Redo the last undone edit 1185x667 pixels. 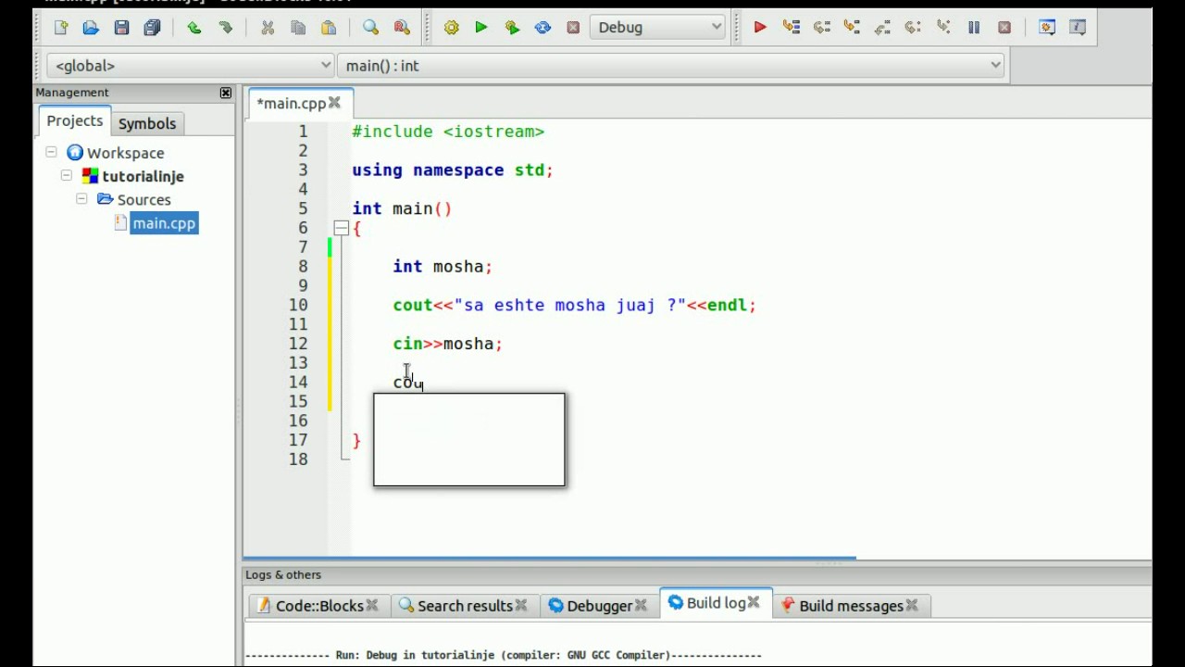click(225, 28)
